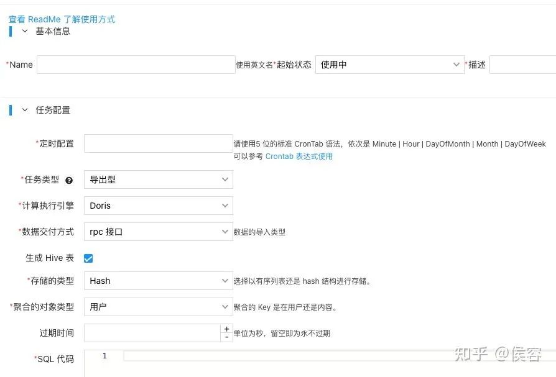
Task: Increase 过期时间 with the plus stepper
Action: click(226, 329)
